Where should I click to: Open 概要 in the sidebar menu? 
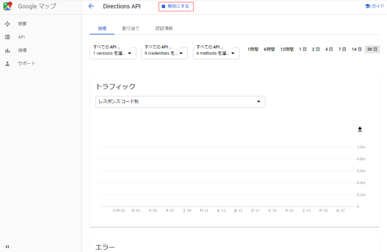tap(22, 24)
